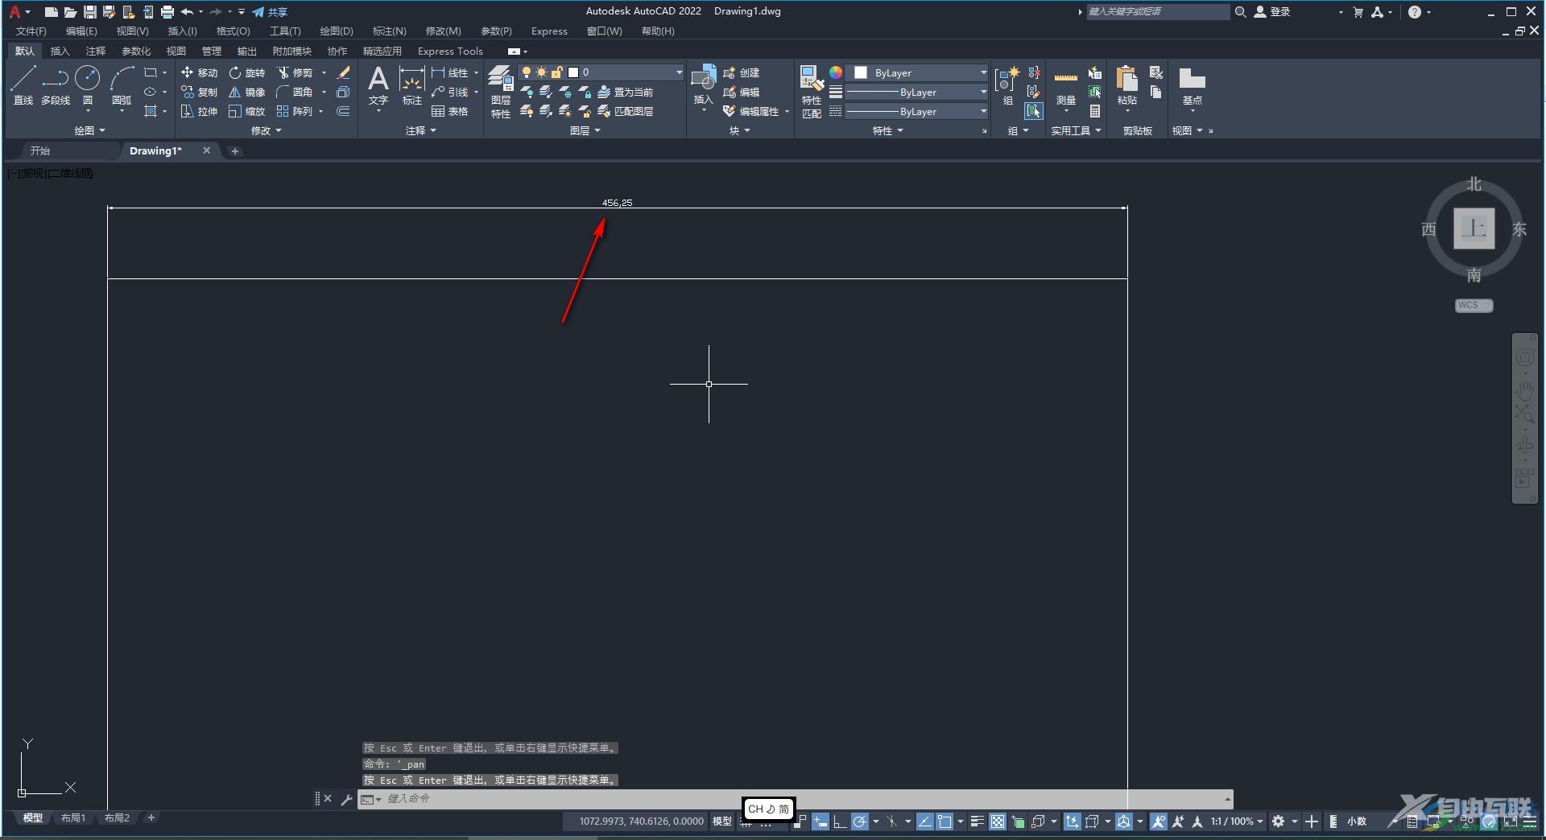Toggle annotation visibility in status bar
1546x840 pixels.
click(x=1159, y=821)
